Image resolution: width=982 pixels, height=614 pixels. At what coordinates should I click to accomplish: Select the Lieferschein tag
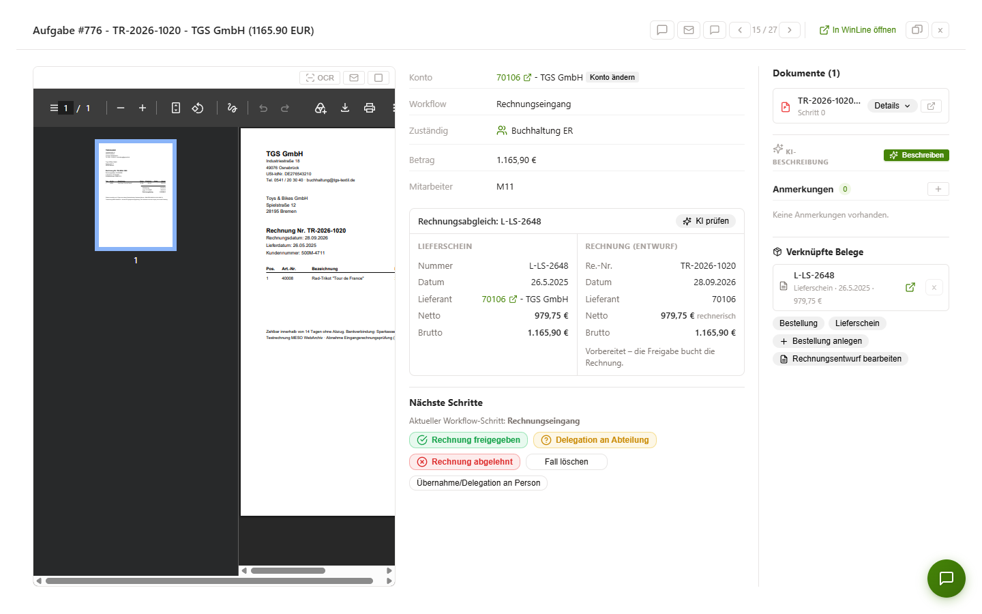[857, 323]
